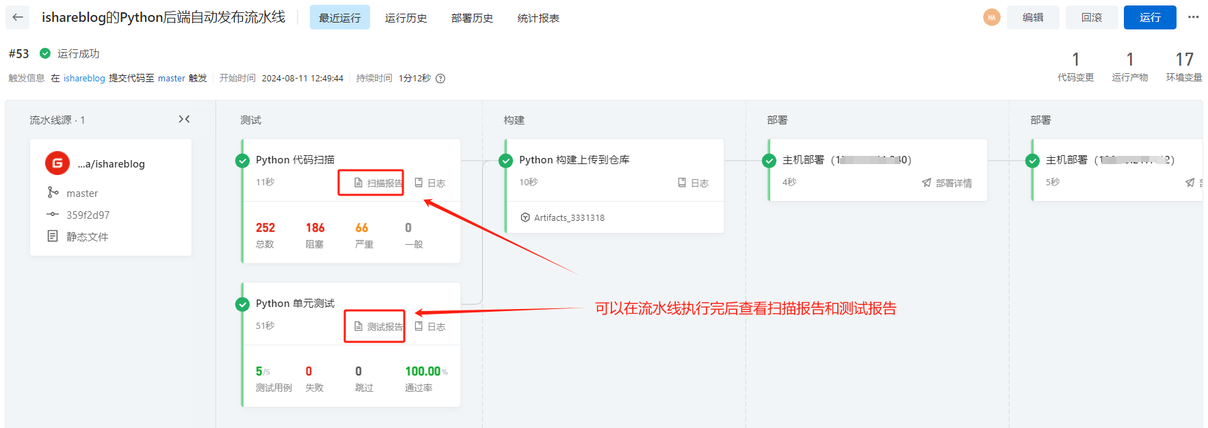1208x428 pixels.
Task: Click the duration help question icon
Action: [x=441, y=78]
